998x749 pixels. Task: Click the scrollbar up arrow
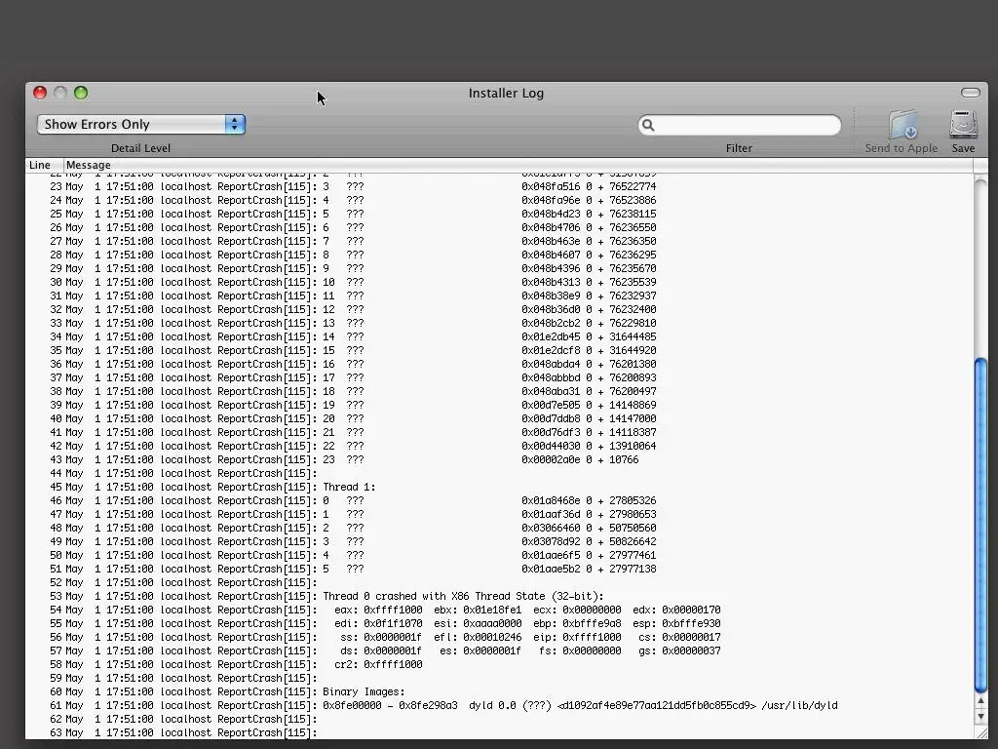pyautogui.click(x=980, y=701)
